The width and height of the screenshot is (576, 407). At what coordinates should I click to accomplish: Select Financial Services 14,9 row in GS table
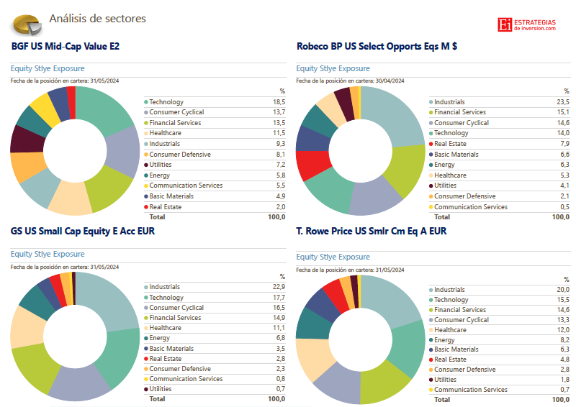pos(215,318)
